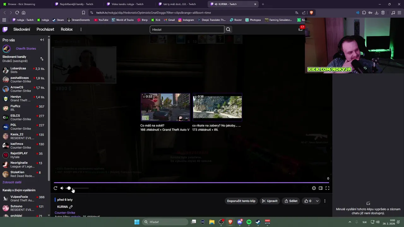
Task: Open the ArrowCS channel in sidebar
Action: point(24,89)
